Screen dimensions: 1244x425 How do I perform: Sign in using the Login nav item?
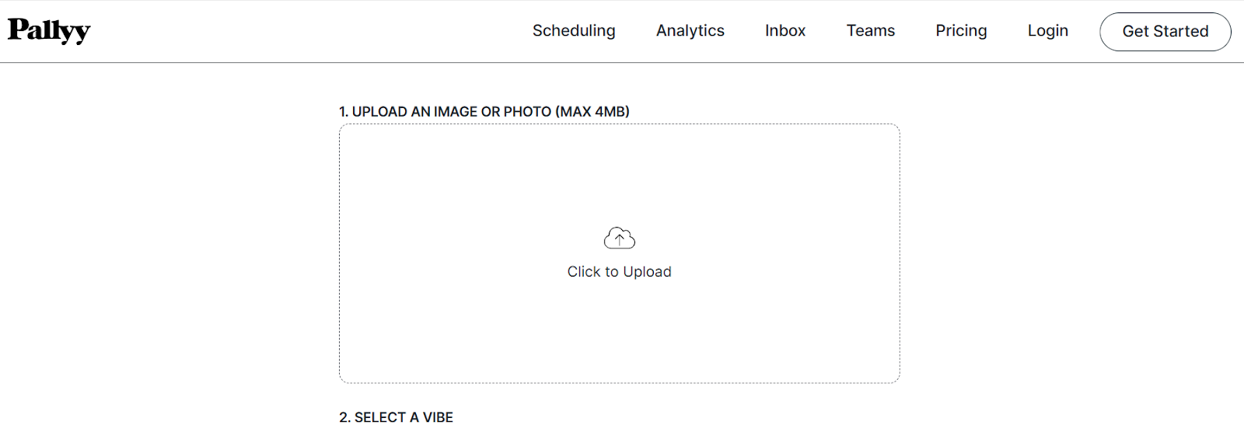pos(1048,30)
